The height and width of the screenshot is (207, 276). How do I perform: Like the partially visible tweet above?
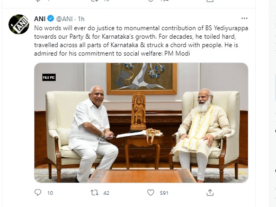click(150, 1)
